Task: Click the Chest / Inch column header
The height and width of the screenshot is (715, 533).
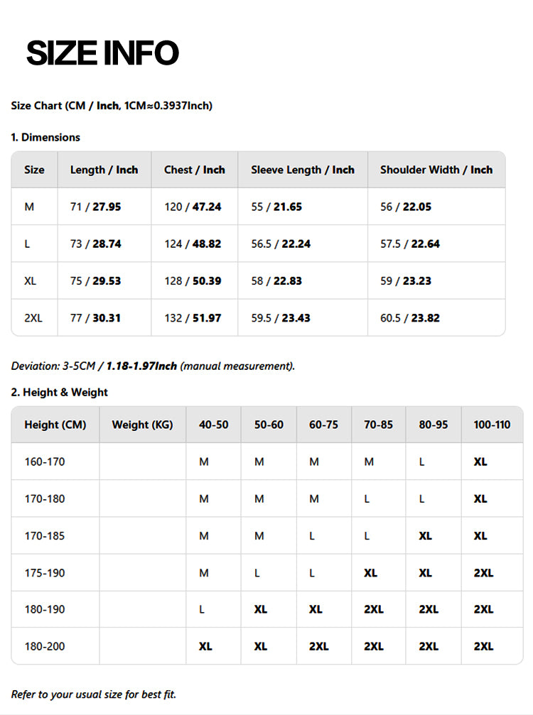Action: click(194, 170)
